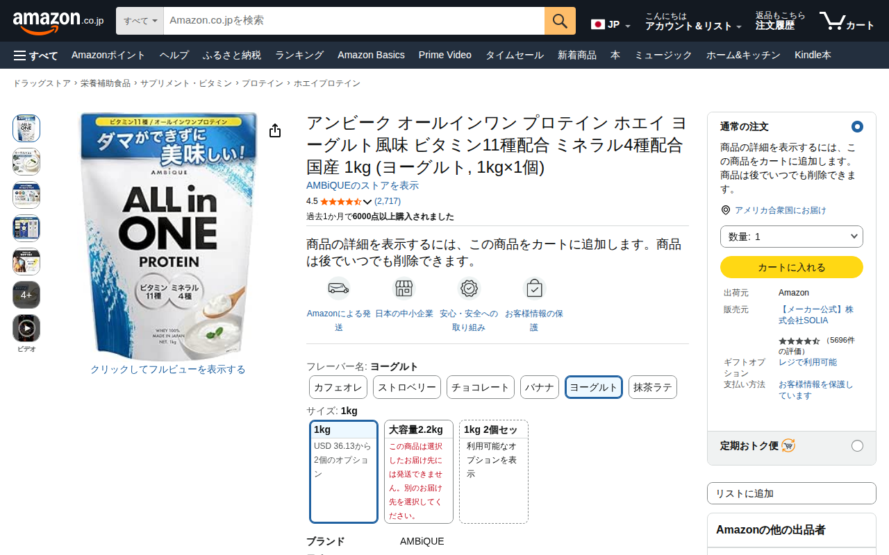Open the hamburger すべて menu
The image size is (889, 555).
click(35, 55)
